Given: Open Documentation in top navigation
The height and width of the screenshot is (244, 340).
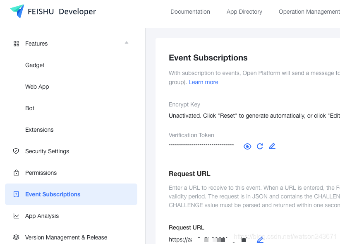Looking at the screenshot, I should [190, 12].
